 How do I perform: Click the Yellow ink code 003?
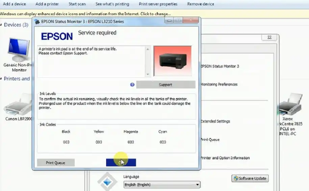99,142
